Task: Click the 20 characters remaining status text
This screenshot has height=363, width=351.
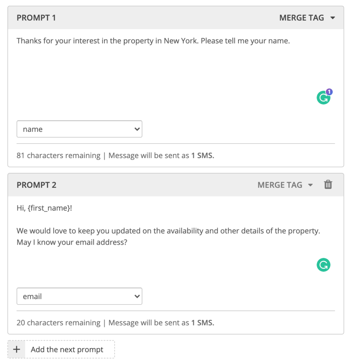Action: 59,323
